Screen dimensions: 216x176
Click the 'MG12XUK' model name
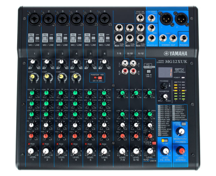(176, 62)
